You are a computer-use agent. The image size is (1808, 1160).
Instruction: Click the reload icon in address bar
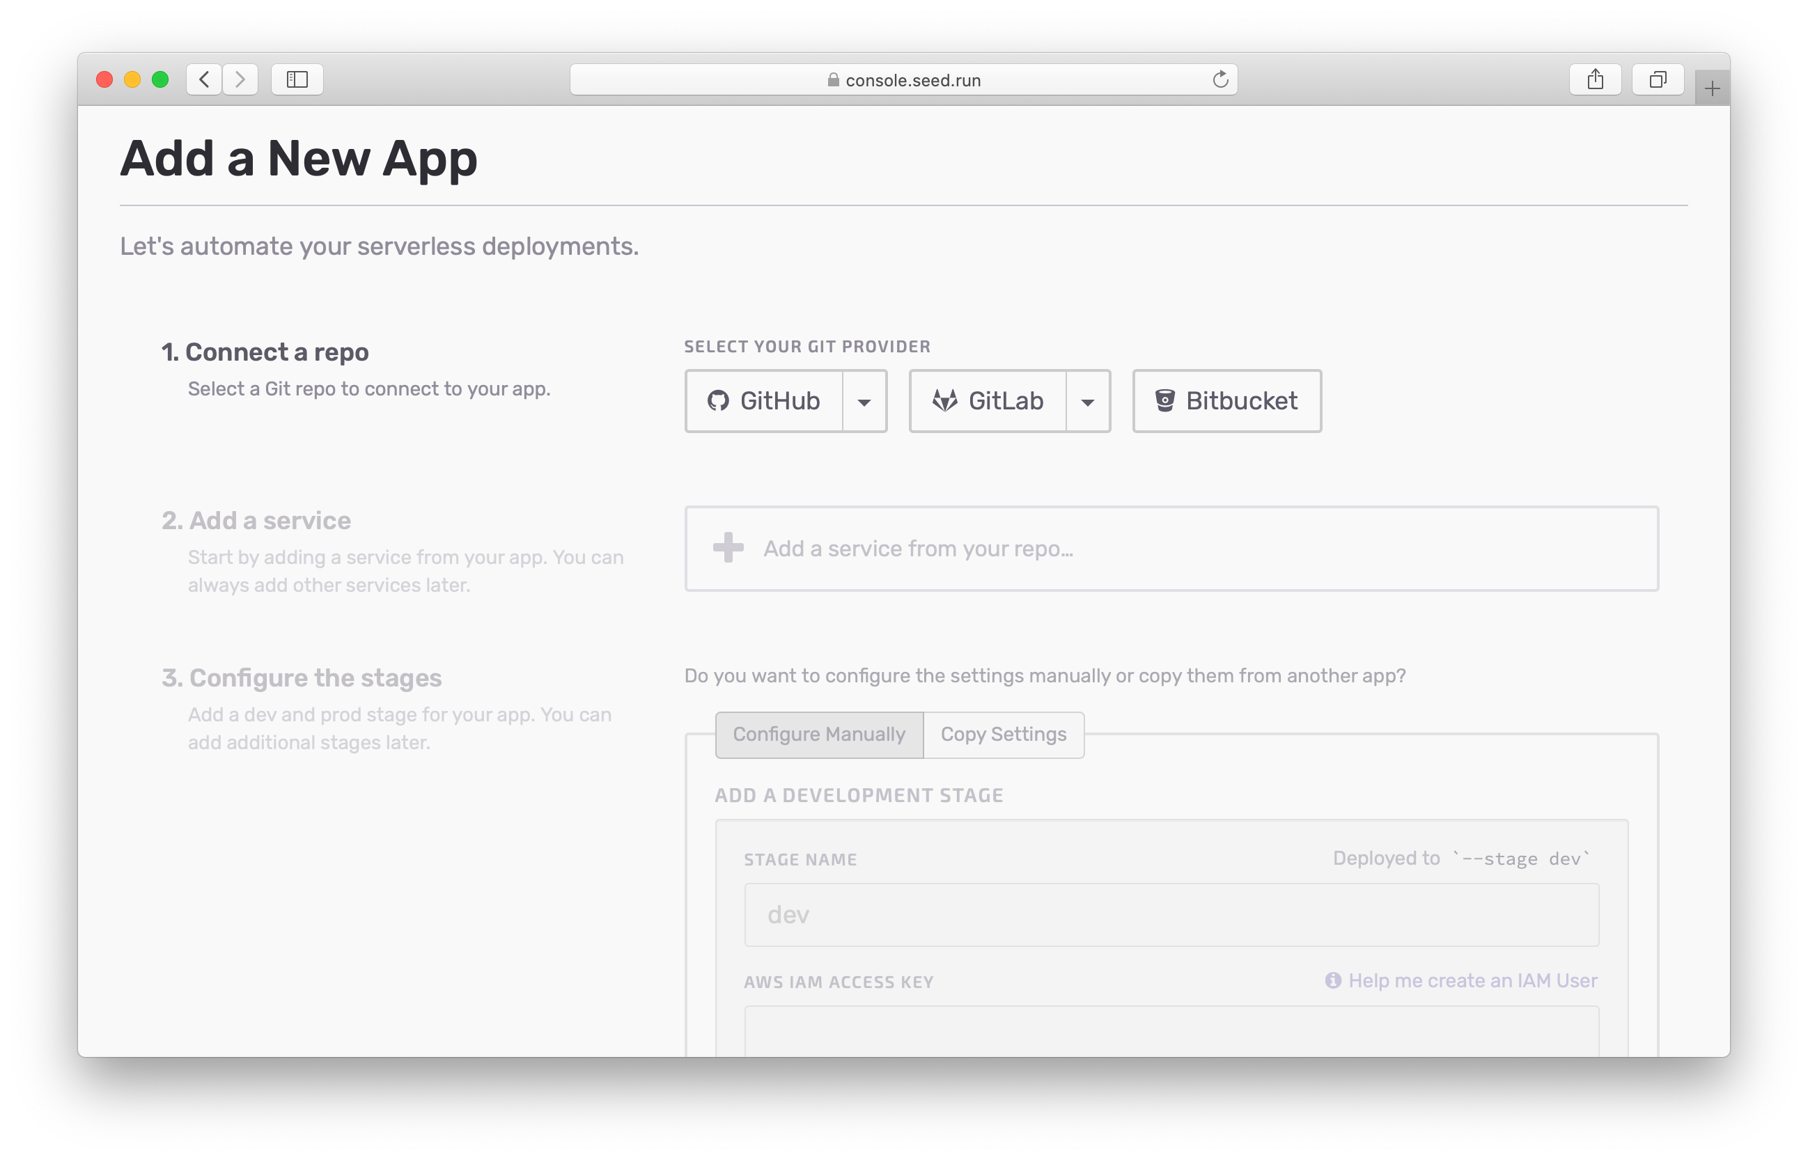[x=1219, y=79]
